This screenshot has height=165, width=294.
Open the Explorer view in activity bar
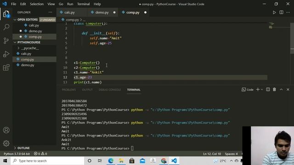6,14
